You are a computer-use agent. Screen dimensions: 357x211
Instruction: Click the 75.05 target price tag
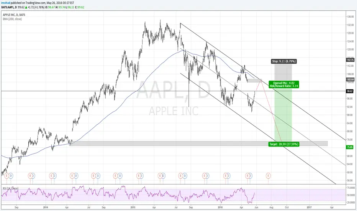click(350, 147)
